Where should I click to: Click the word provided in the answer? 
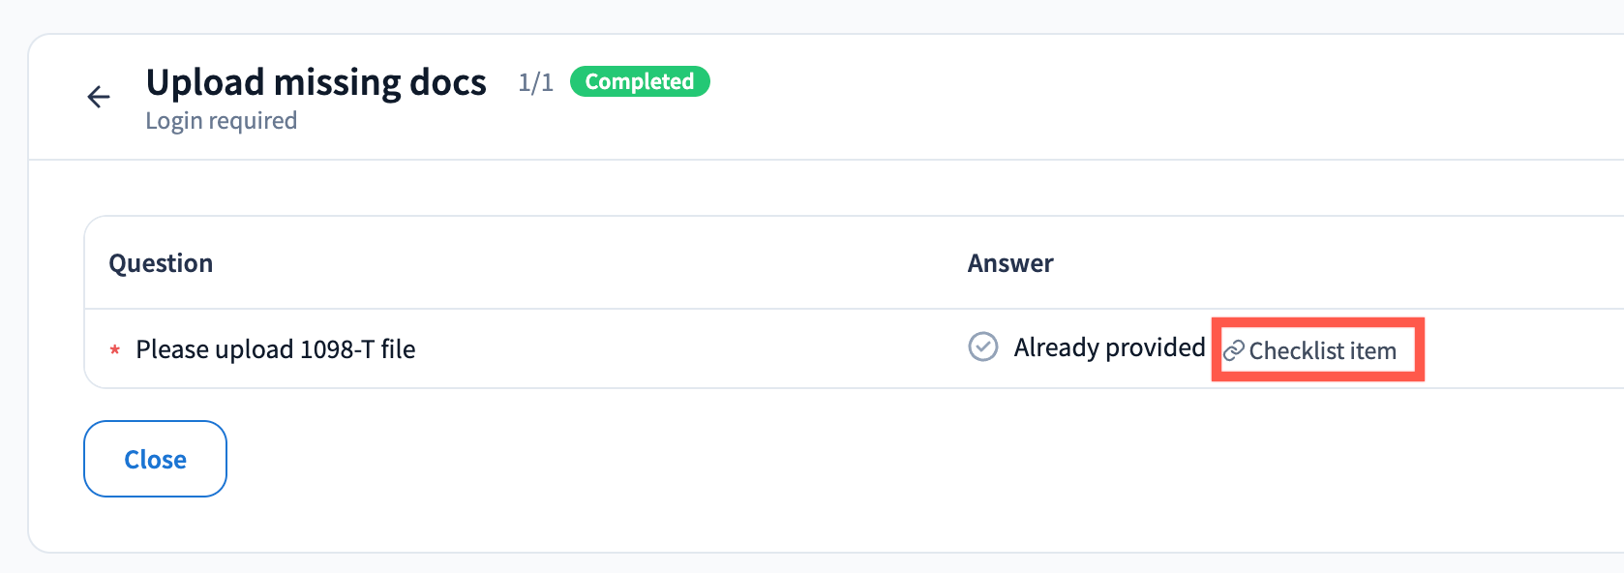tap(1156, 347)
